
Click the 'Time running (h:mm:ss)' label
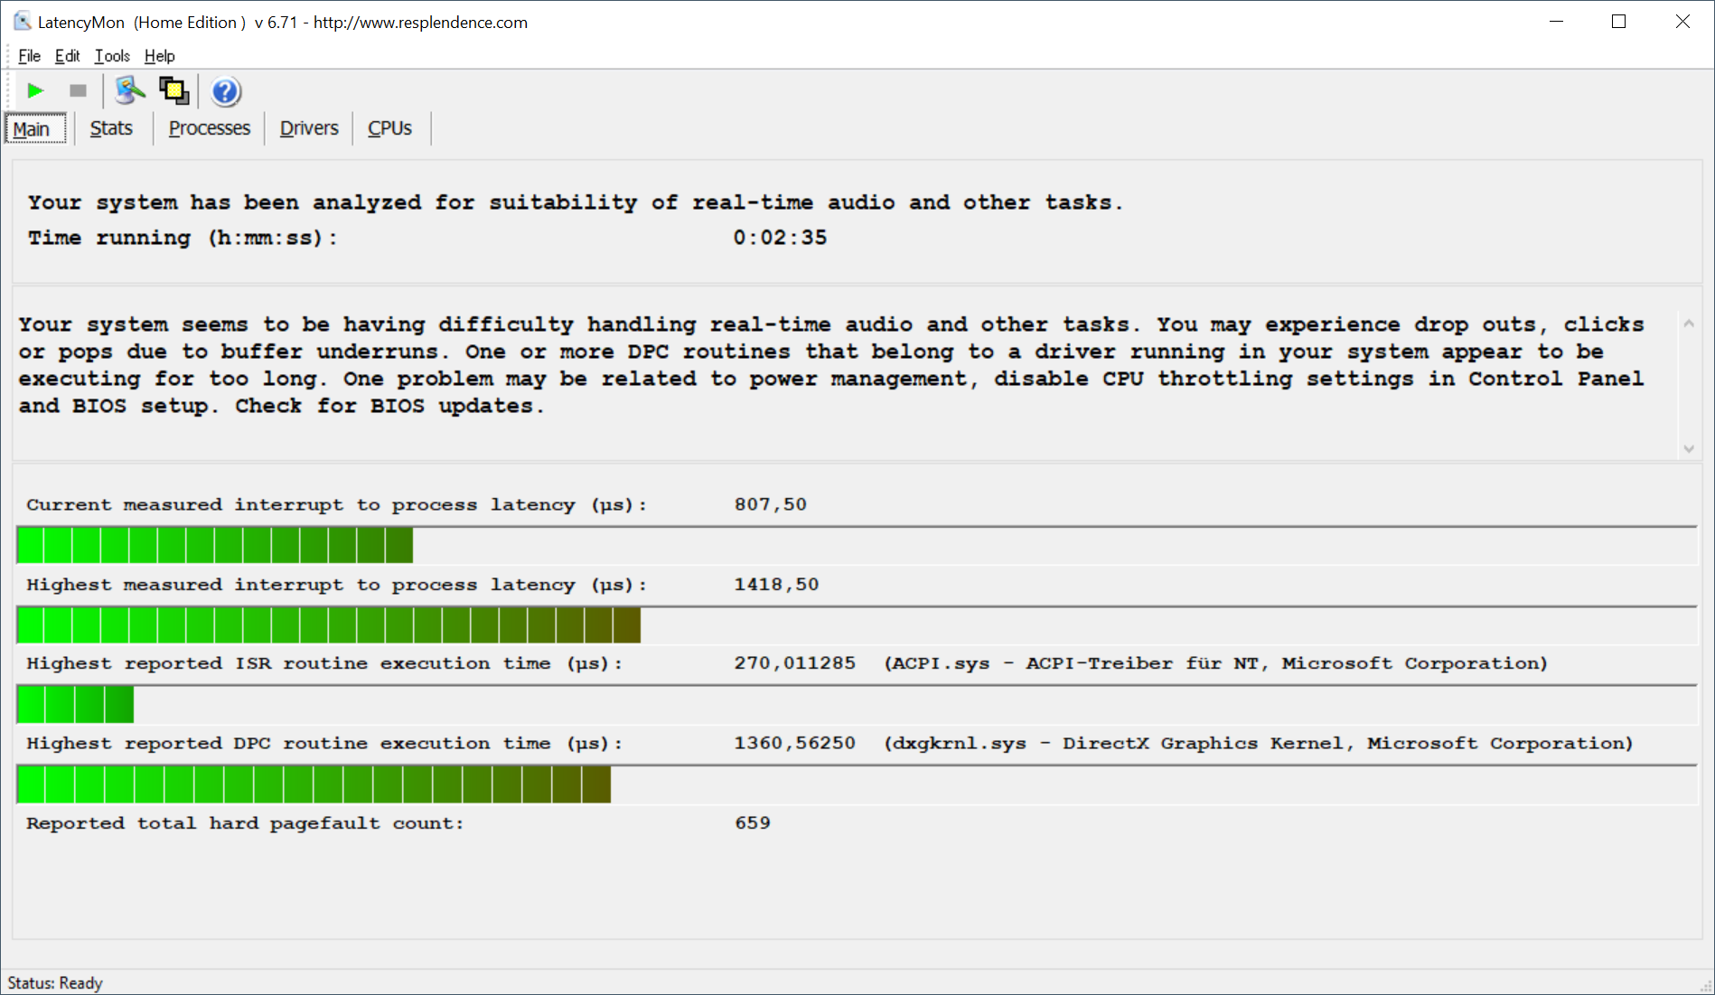[183, 238]
